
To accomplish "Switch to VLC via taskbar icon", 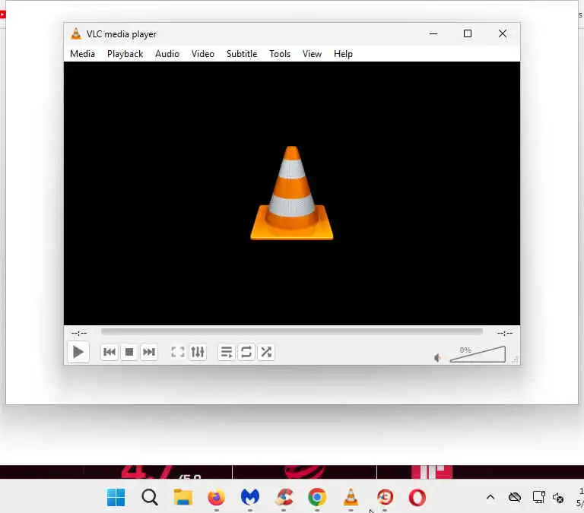I will click(x=351, y=497).
